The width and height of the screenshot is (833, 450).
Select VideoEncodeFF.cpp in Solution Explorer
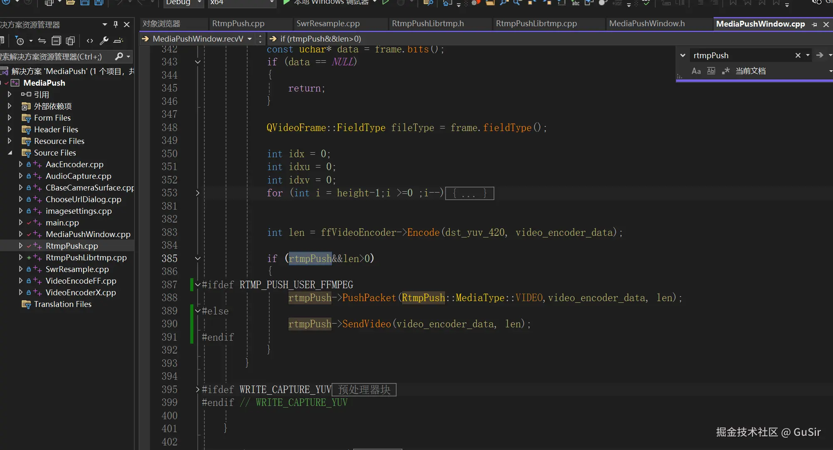(81, 281)
